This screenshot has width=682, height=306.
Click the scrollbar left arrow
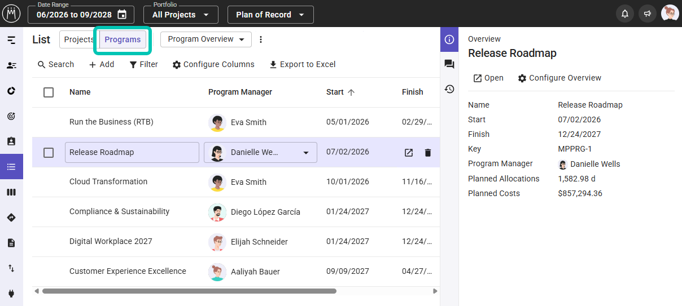37,291
